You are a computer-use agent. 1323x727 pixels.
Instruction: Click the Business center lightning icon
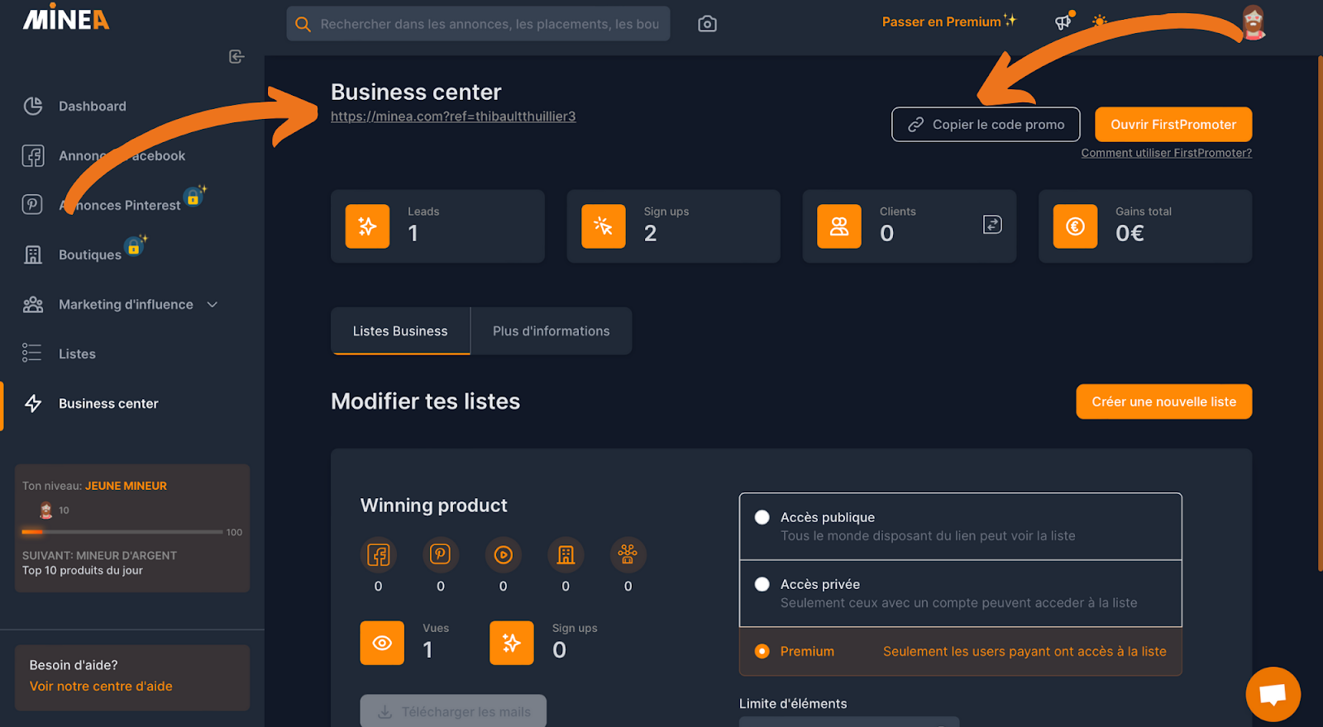33,403
